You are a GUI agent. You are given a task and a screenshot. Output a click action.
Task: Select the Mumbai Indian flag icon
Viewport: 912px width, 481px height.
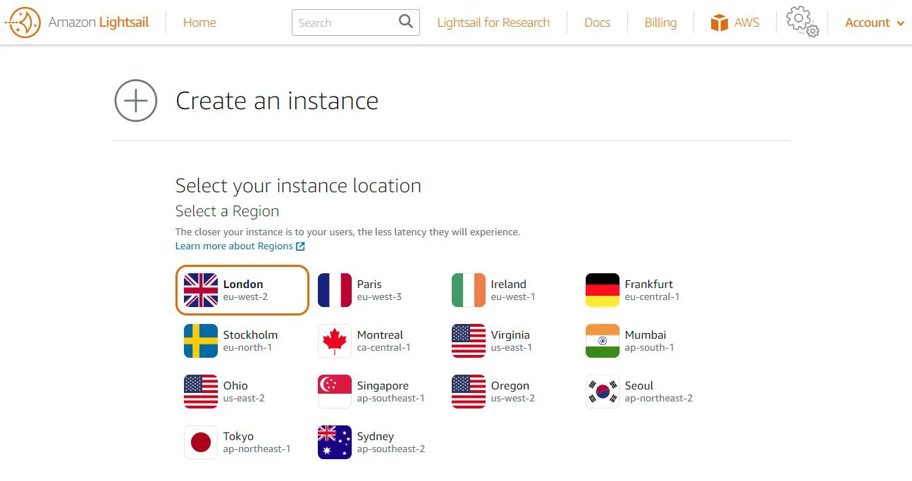tap(603, 341)
